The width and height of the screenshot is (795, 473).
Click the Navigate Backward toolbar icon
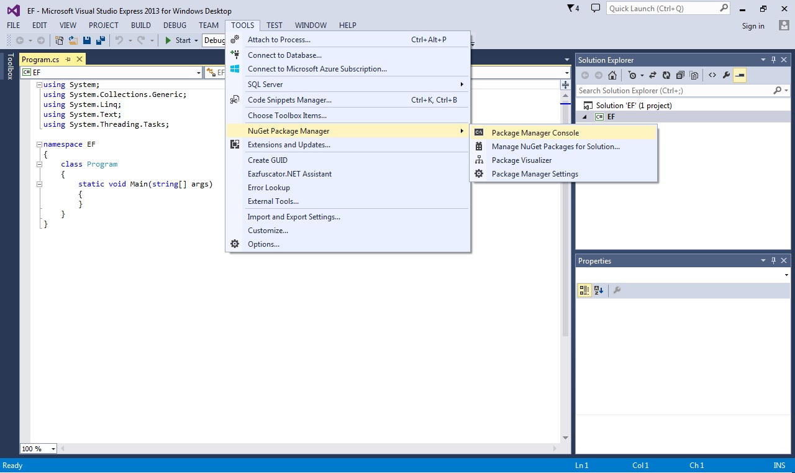point(20,40)
